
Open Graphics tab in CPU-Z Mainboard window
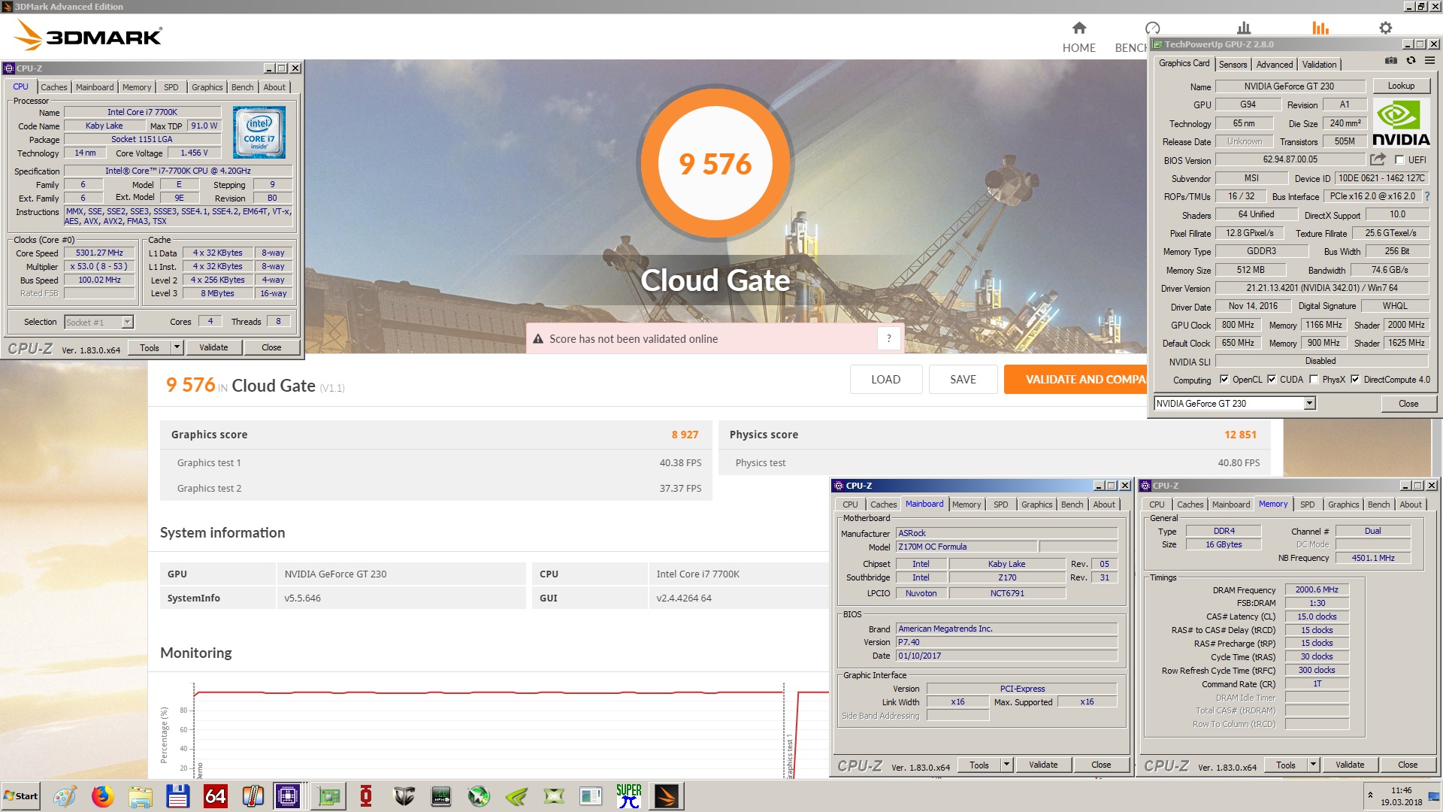[1036, 504]
